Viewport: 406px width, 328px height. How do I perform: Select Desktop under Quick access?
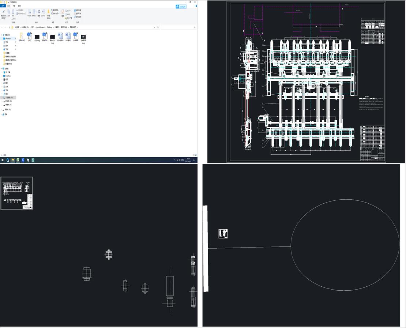click(x=8, y=38)
